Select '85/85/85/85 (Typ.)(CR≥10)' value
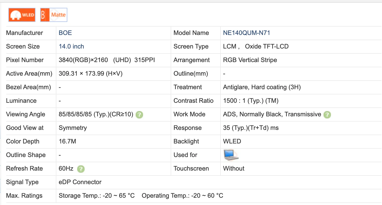 point(96,114)
